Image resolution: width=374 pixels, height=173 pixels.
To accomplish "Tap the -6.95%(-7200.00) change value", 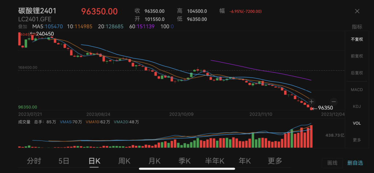I will click(246, 11).
